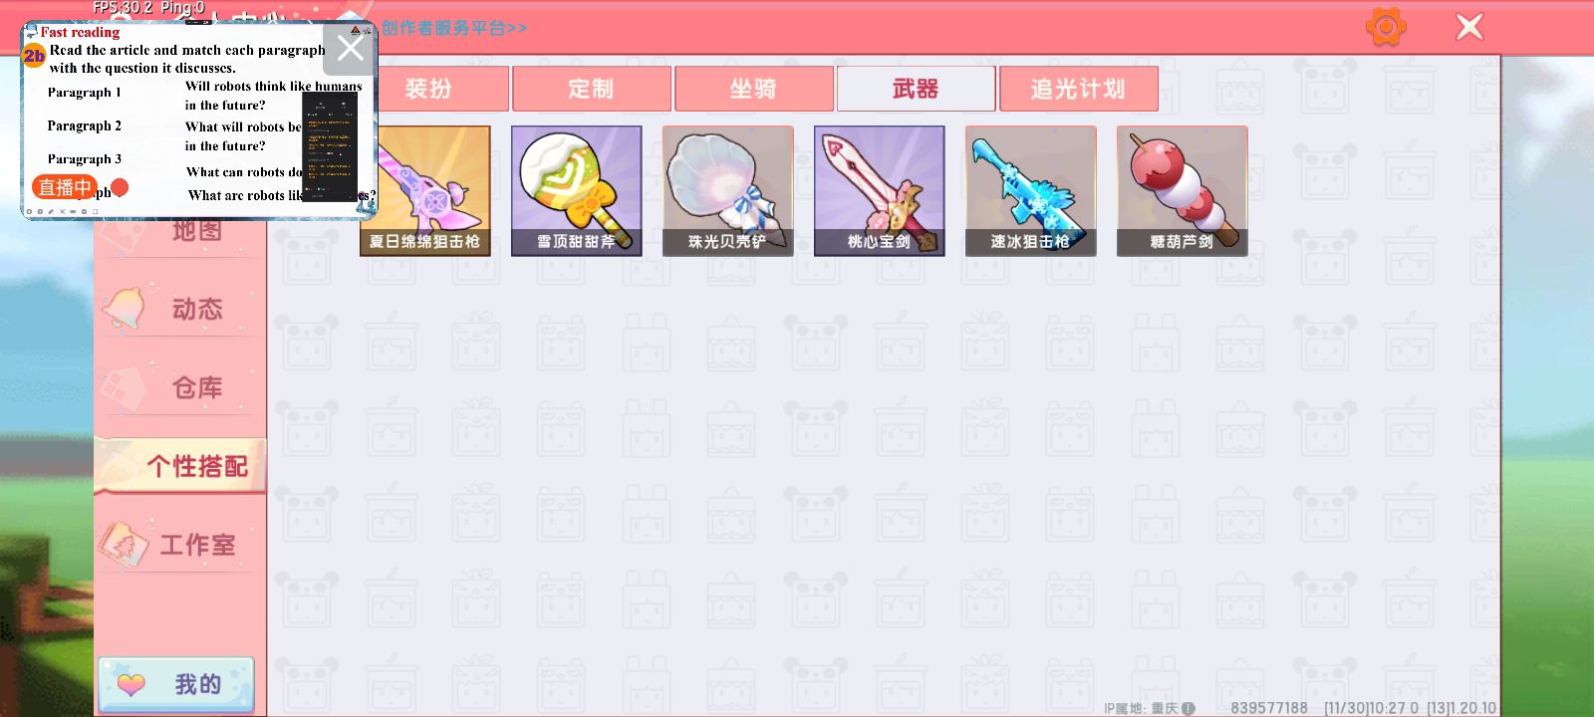Open the 创作者服务平台>> link

click(454, 28)
